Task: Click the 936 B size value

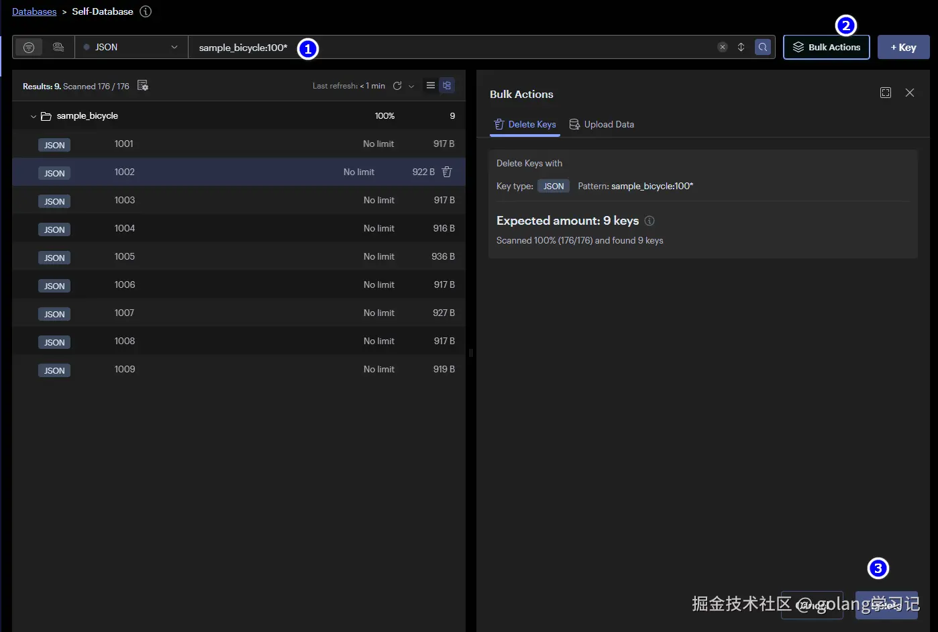Action: click(443, 256)
